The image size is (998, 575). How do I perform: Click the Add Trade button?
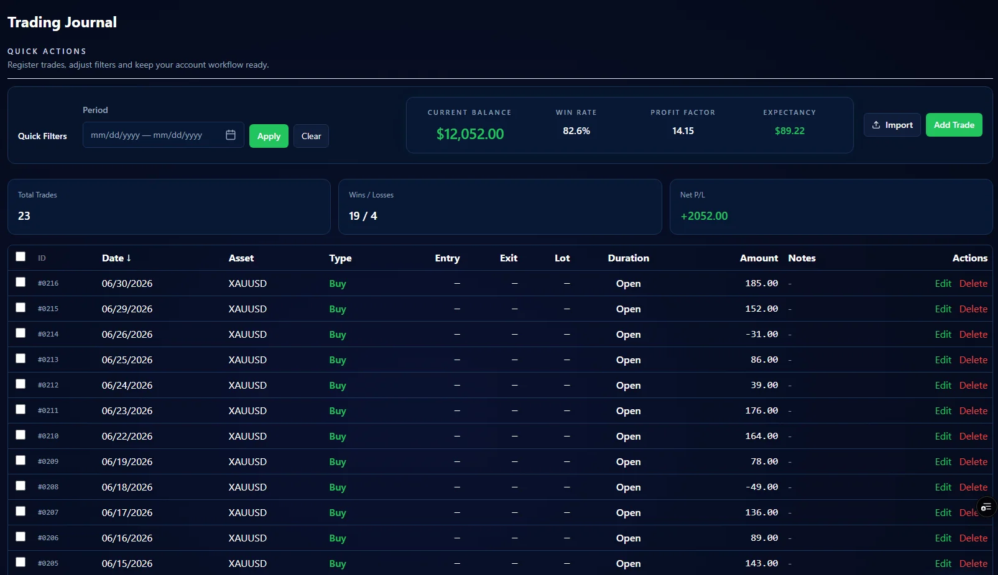coord(954,125)
